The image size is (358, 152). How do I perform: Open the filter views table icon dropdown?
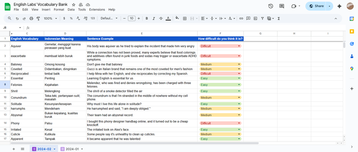[271, 18]
